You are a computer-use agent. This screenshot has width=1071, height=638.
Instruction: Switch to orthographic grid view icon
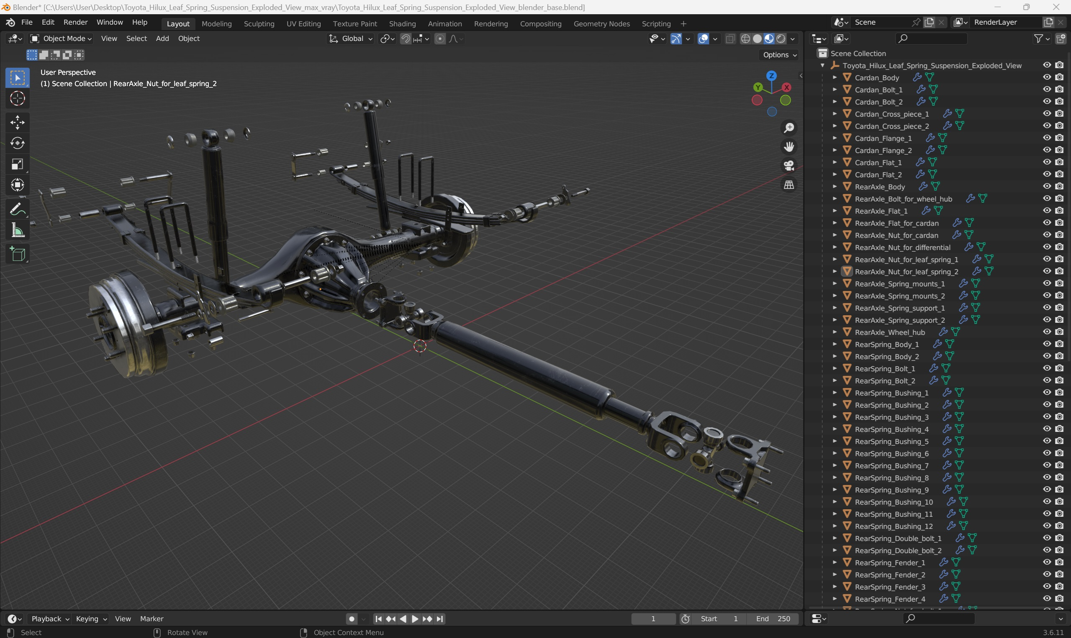(x=789, y=185)
